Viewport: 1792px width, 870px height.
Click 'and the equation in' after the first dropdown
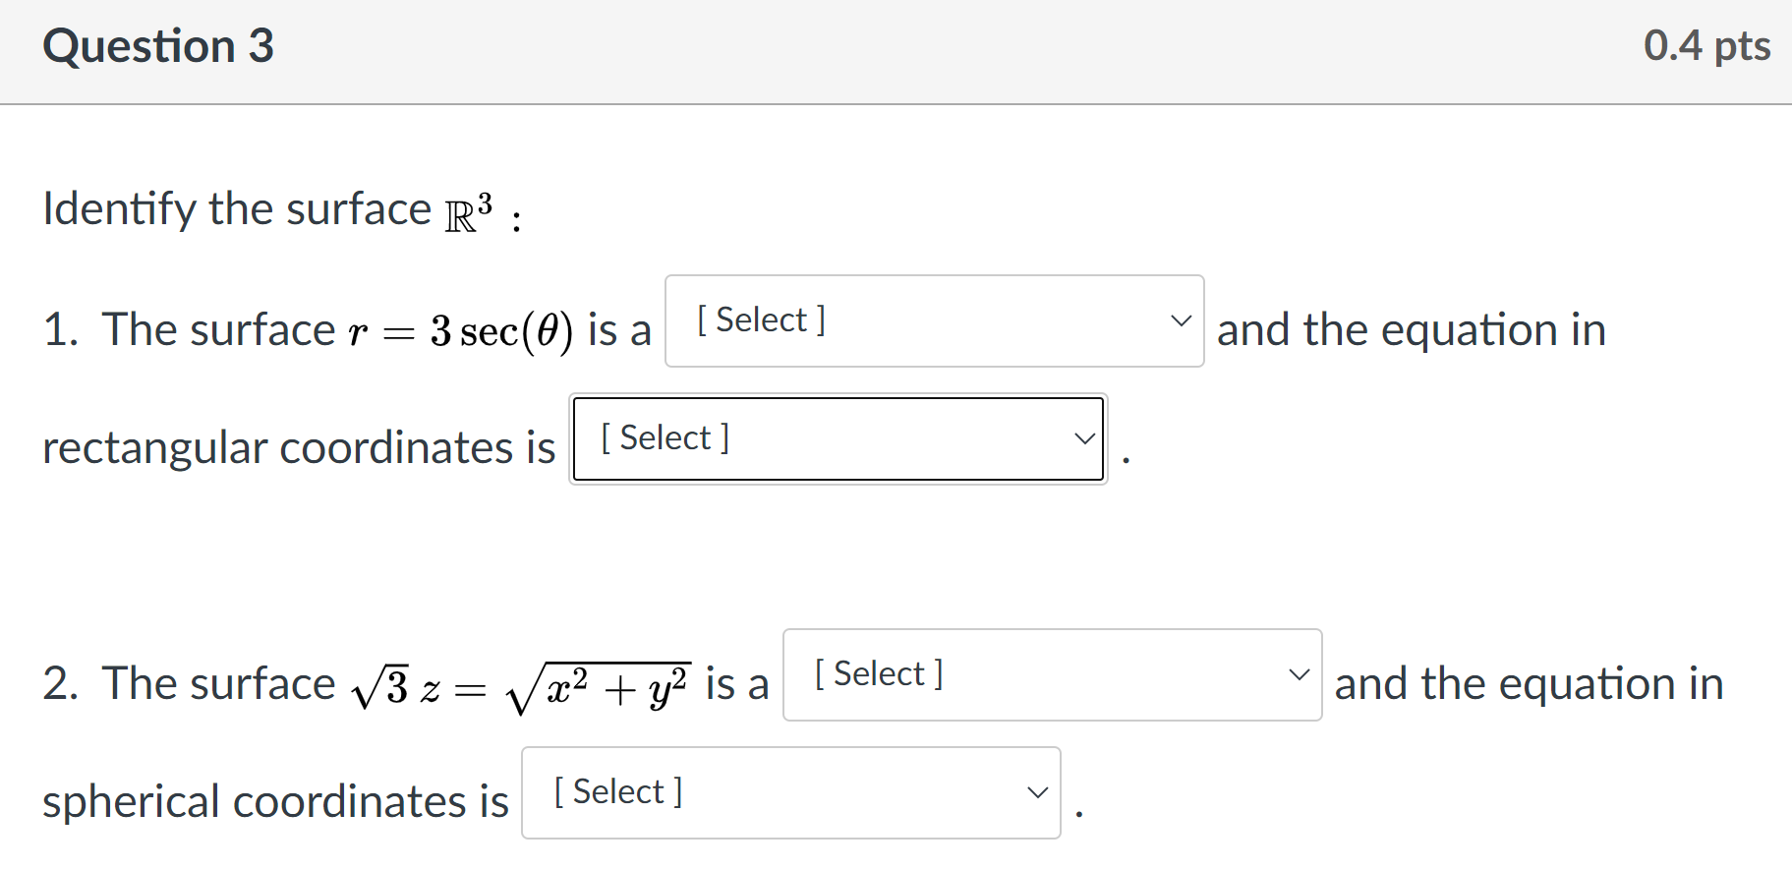click(1411, 330)
